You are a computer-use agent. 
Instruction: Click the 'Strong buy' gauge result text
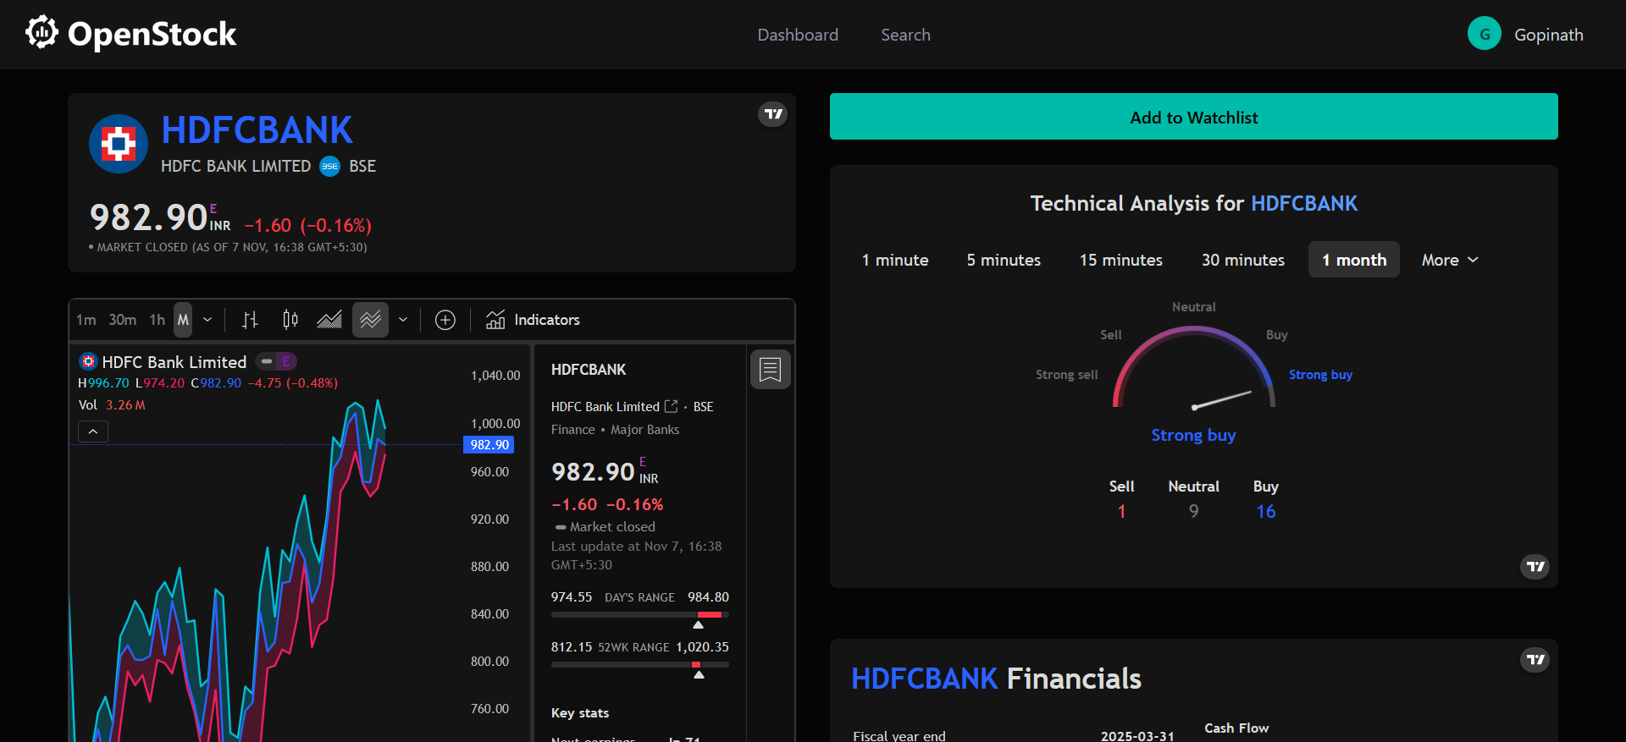[1193, 435]
